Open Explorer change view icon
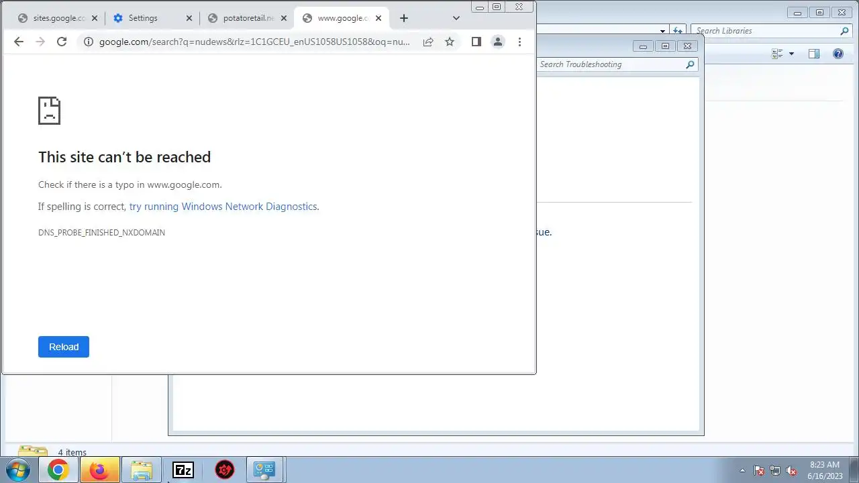Image resolution: width=859 pixels, height=483 pixels. point(778,54)
